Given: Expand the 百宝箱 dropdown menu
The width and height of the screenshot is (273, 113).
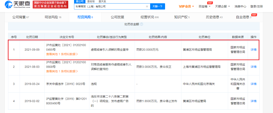Looking at the screenshot, I should coord(210,7).
